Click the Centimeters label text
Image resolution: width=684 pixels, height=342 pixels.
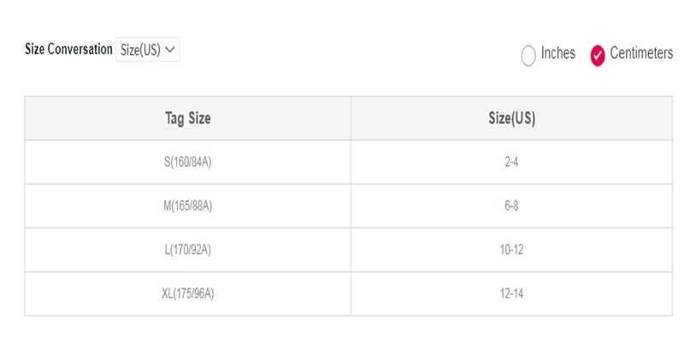pyautogui.click(x=641, y=53)
